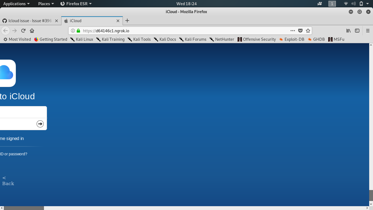Click the scroll up arrow
Screen dimensions: 373x210
point(371,45)
